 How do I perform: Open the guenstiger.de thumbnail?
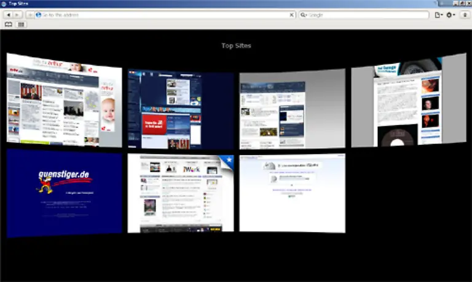coord(64,193)
